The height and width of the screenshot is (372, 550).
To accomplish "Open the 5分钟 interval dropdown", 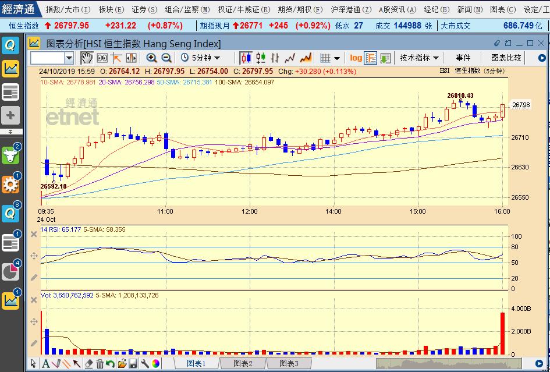I will pos(201,58).
